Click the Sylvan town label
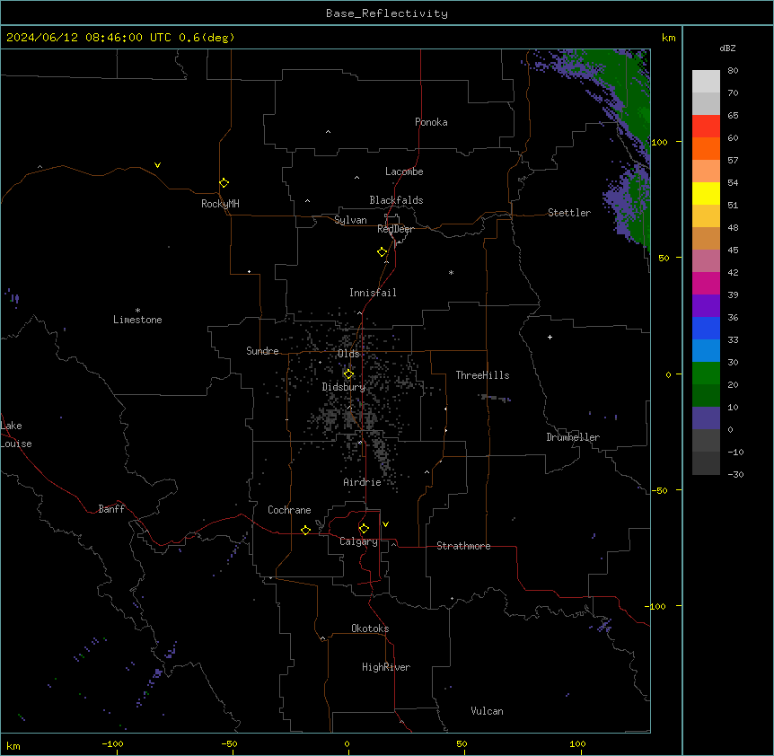Image resolution: width=774 pixels, height=756 pixels. coord(350,220)
